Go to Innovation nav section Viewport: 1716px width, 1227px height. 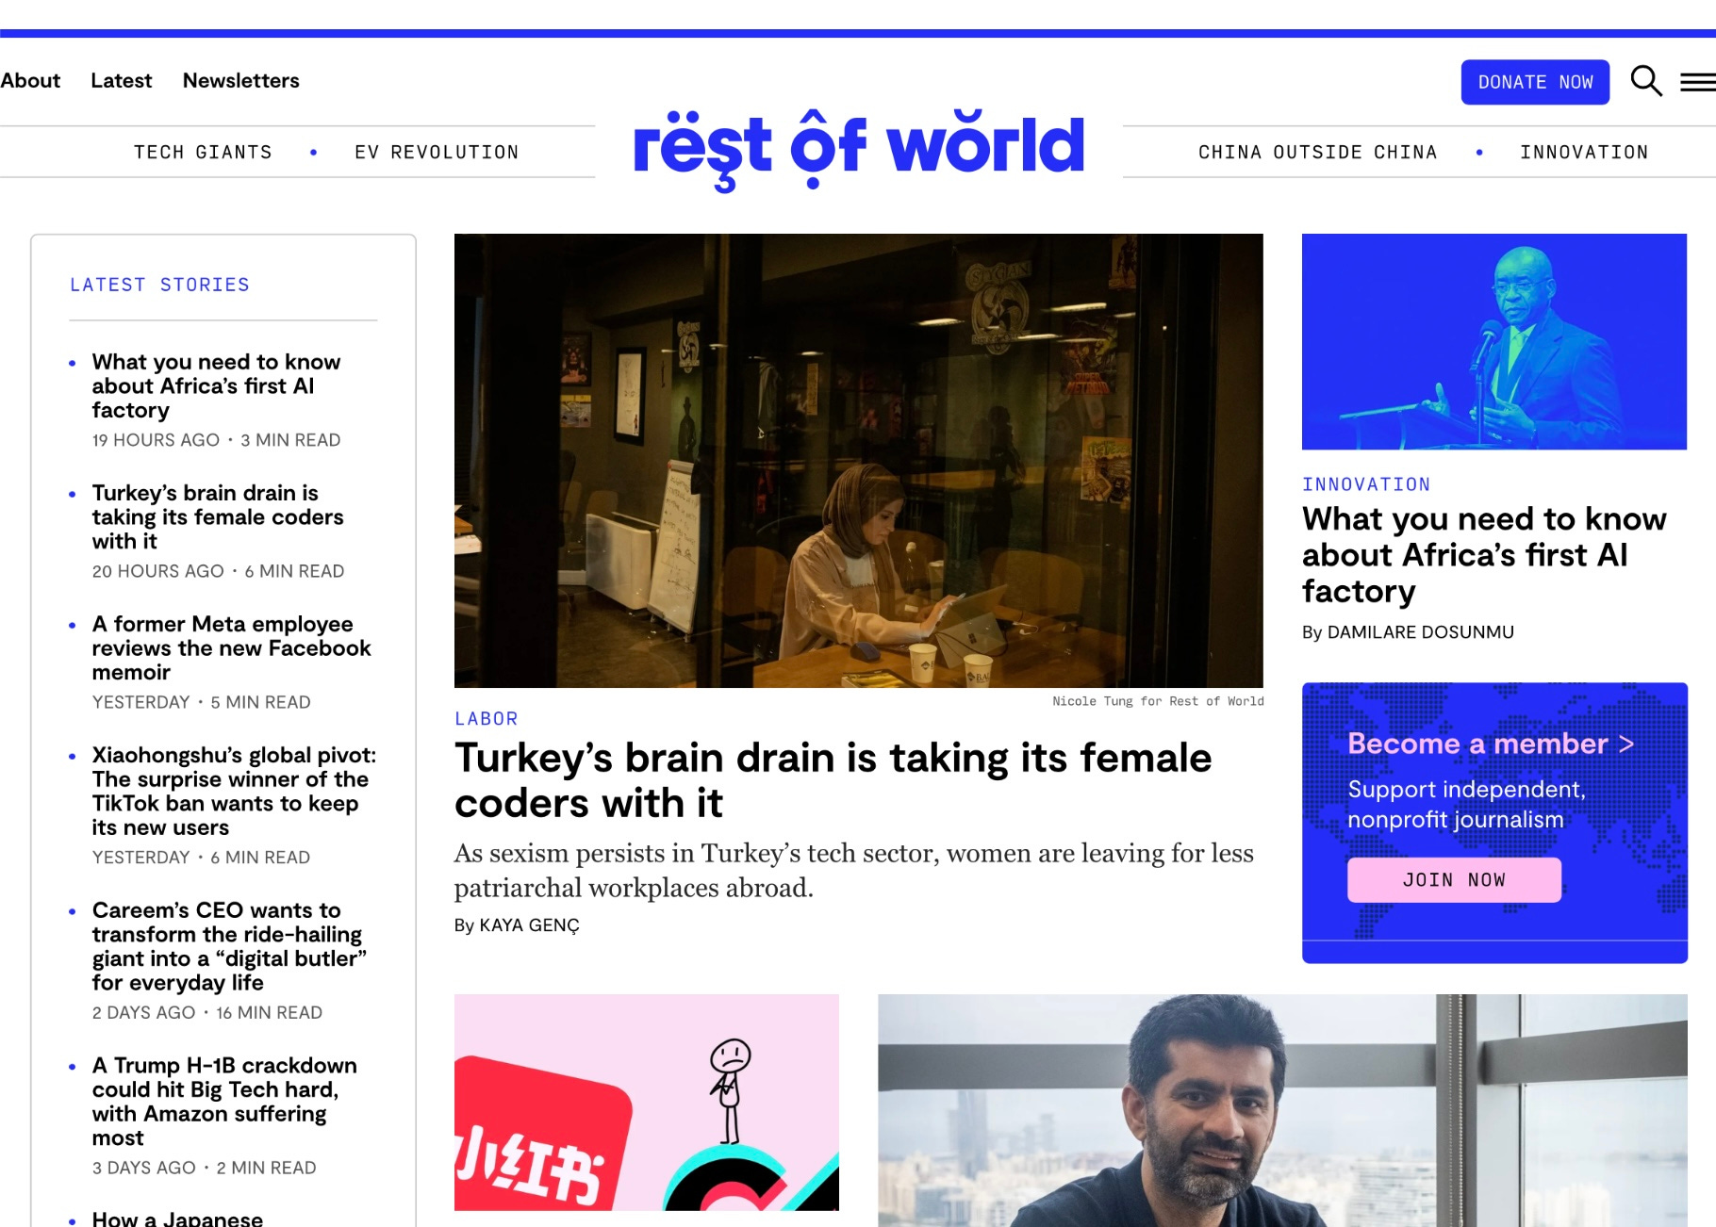pyautogui.click(x=1584, y=152)
